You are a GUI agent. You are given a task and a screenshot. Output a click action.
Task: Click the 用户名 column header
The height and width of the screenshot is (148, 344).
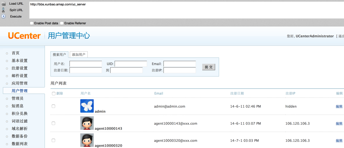(x=85, y=93)
